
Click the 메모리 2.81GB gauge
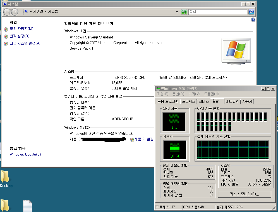pos(175,150)
